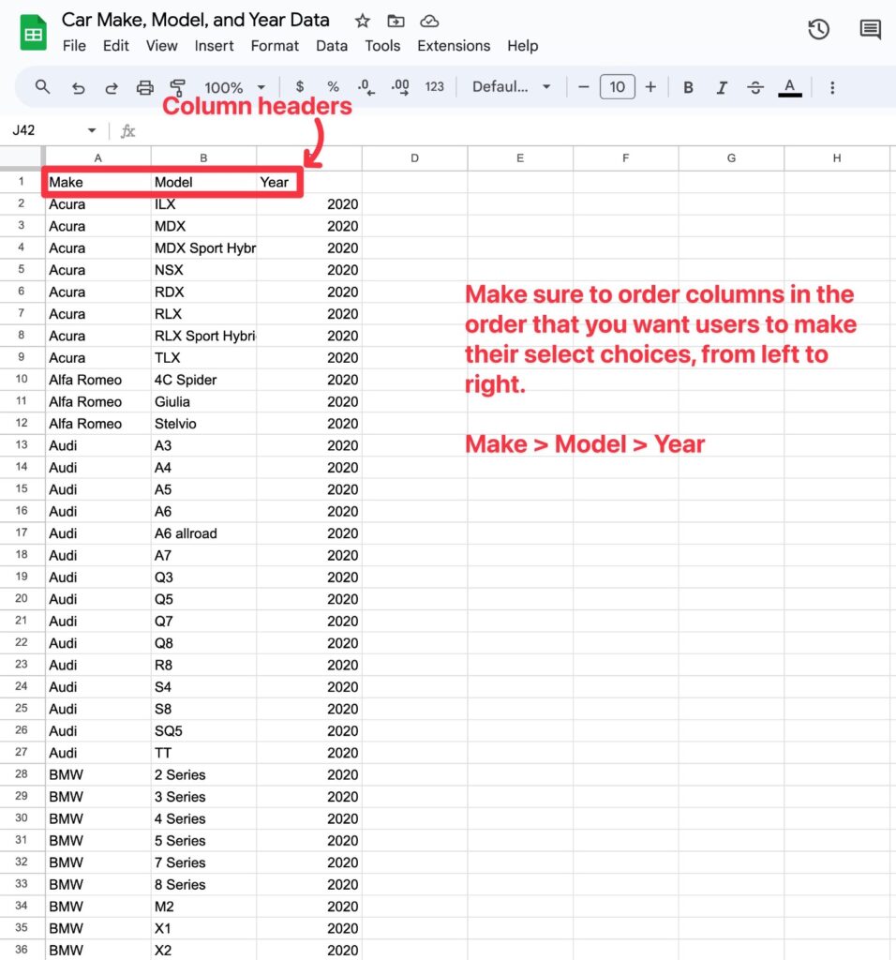This screenshot has width=896, height=960.
Task: Toggle bold formatting
Action: (688, 87)
